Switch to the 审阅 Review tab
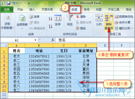 tap(87, 9)
